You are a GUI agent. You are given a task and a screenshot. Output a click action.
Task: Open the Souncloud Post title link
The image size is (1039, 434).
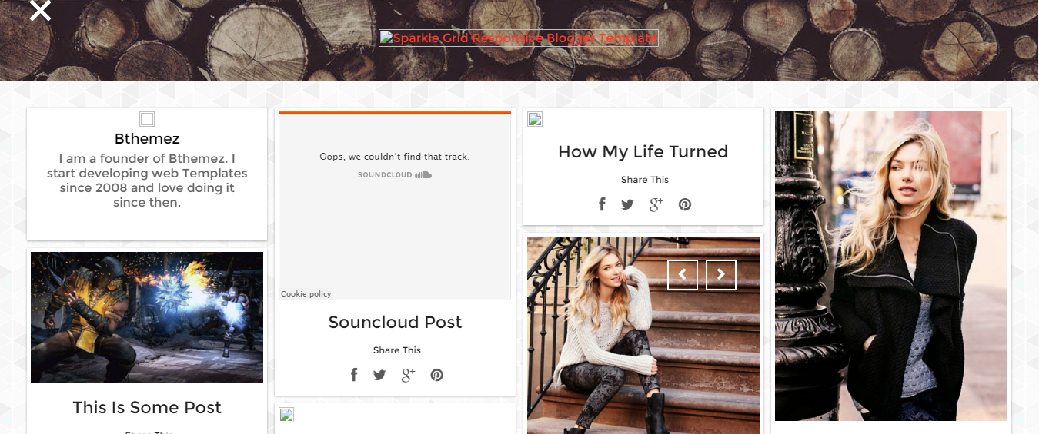point(395,323)
